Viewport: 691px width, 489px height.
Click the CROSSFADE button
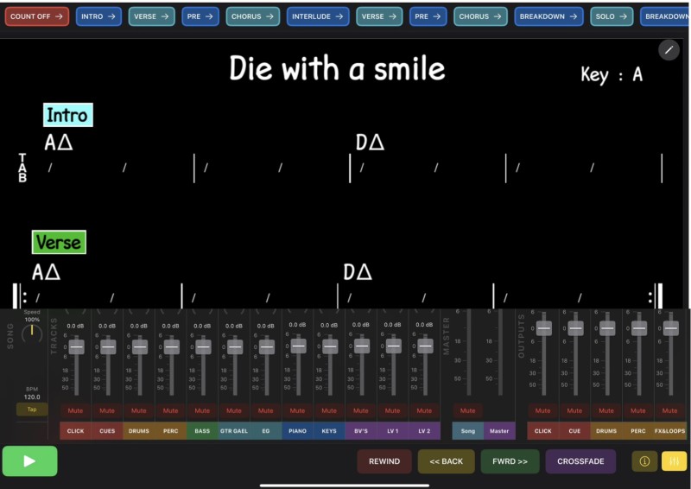(x=580, y=461)
